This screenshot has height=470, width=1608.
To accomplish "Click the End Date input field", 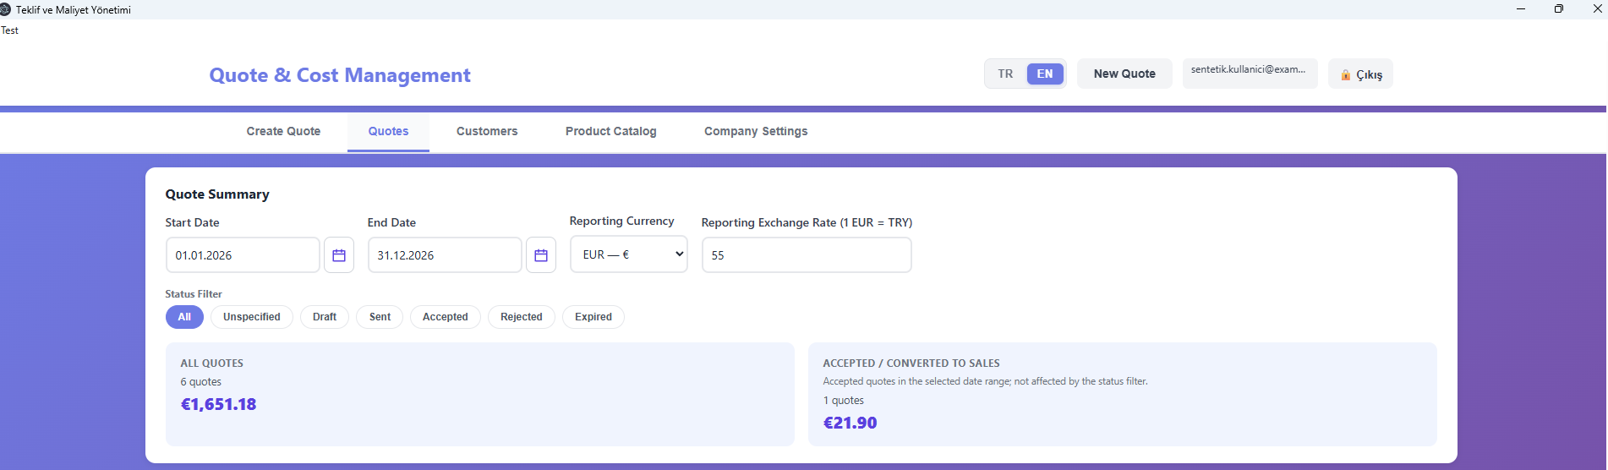I will pos(445,255).
